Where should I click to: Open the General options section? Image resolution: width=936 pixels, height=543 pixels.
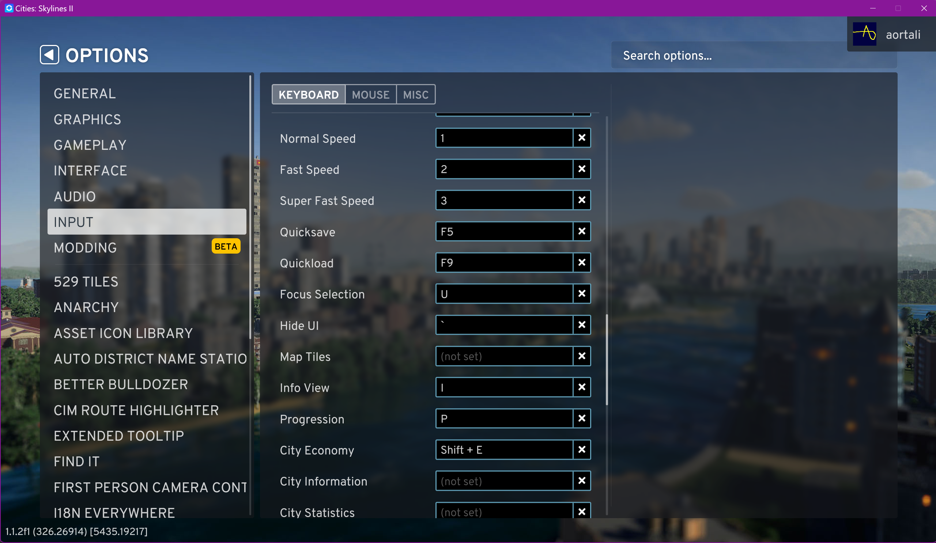[147, 94]
